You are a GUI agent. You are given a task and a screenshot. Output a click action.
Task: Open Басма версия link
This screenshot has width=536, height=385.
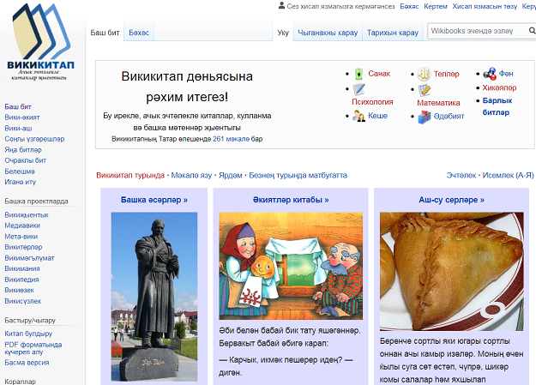[x=27, y=363]
